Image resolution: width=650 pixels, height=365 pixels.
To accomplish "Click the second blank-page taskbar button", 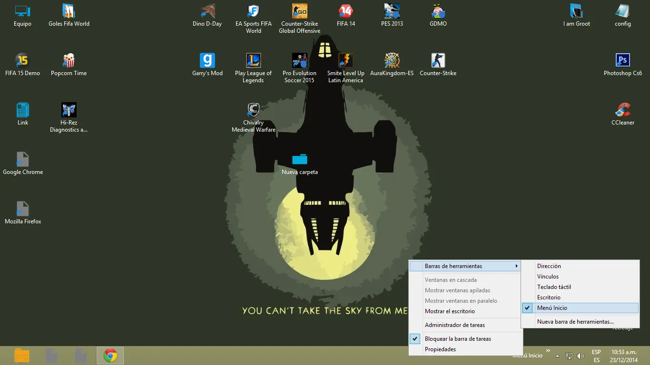I will (x=81, y=355).
